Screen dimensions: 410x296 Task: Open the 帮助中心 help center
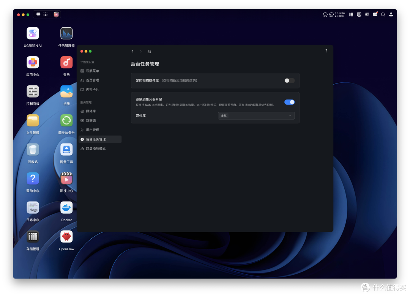click(x=33, y=179)
